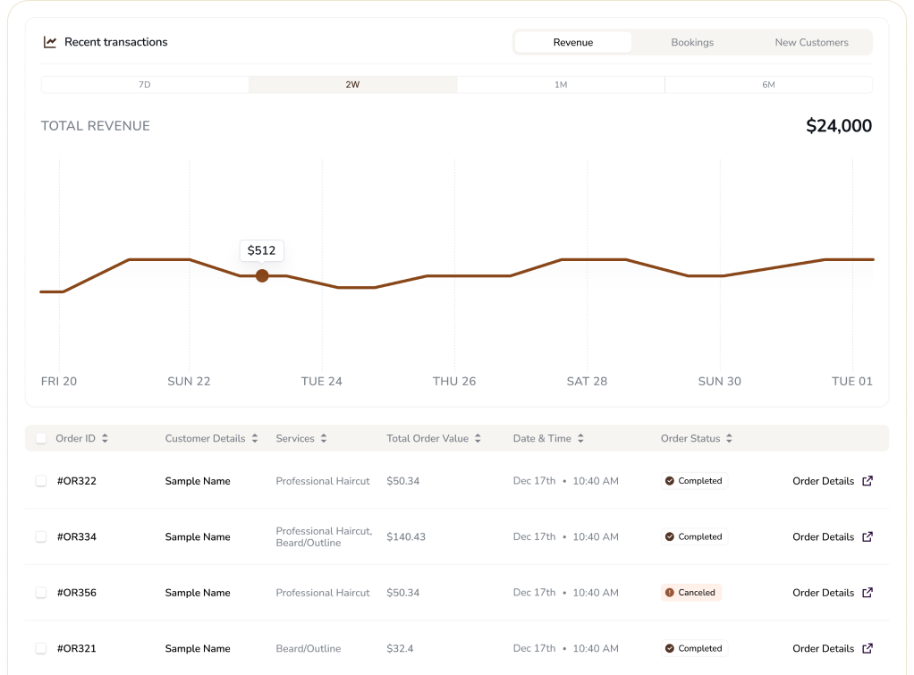Click the $512 tooltip above the chart line
This screenshot has height=675, width=914.
pyautogui.click(x=261, y=250)
